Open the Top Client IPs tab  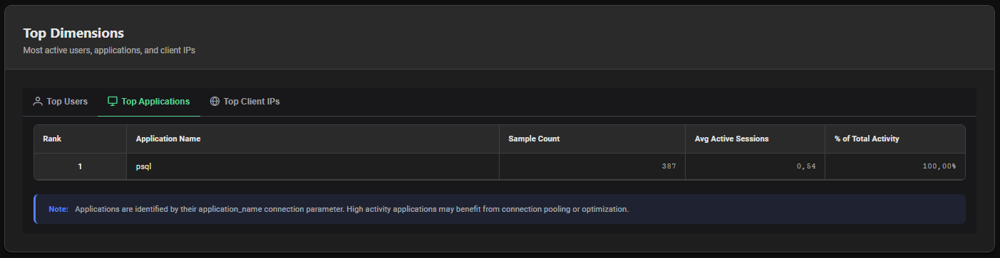244,102
